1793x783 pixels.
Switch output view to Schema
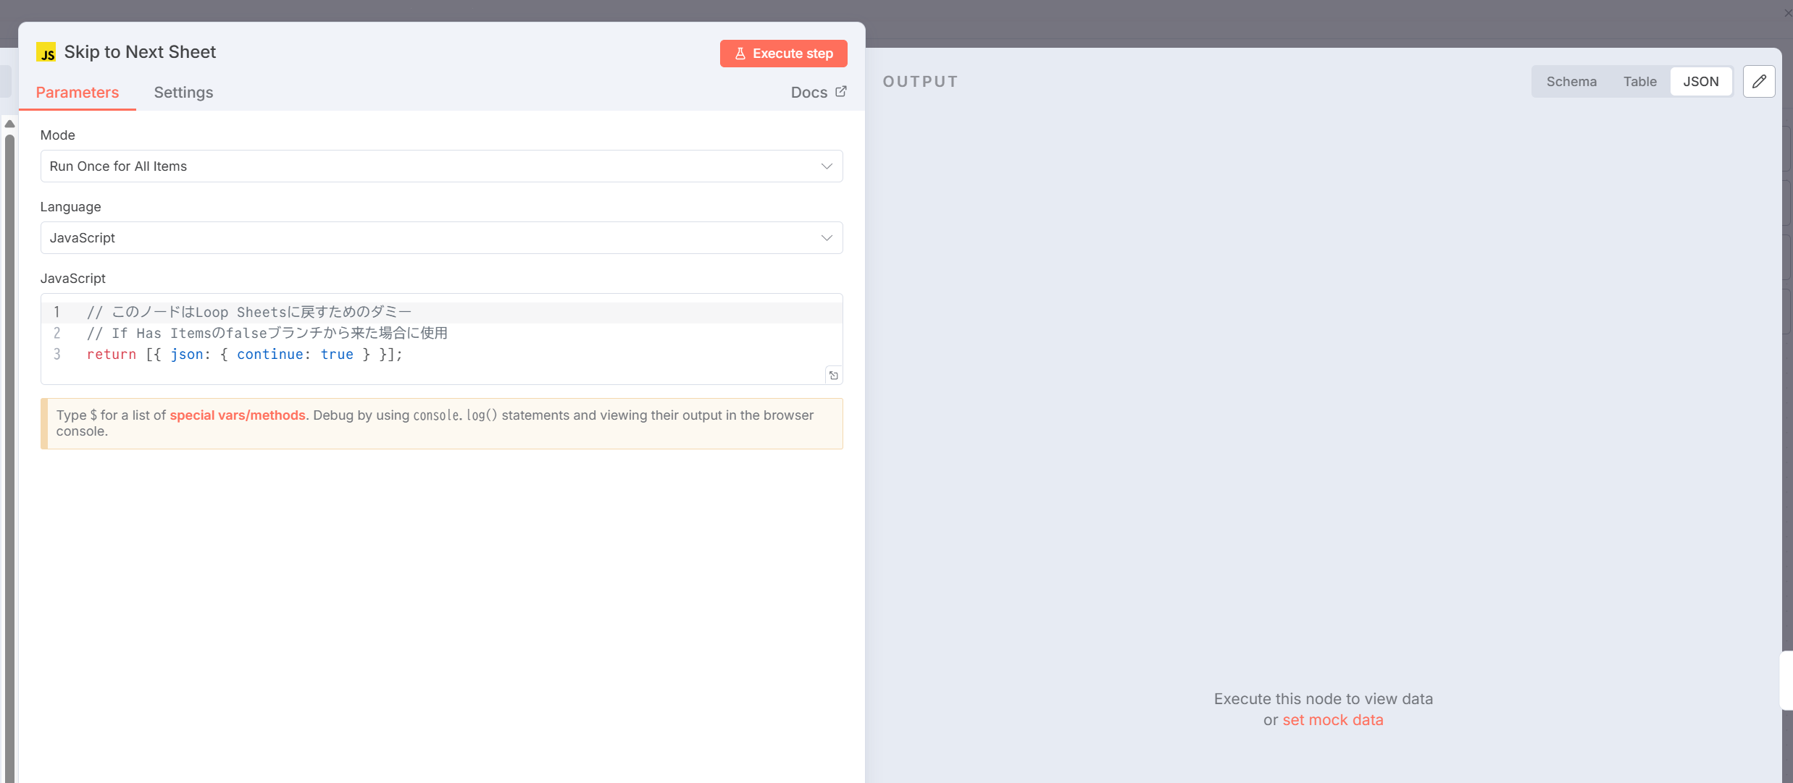click(x=1571, y=82)
